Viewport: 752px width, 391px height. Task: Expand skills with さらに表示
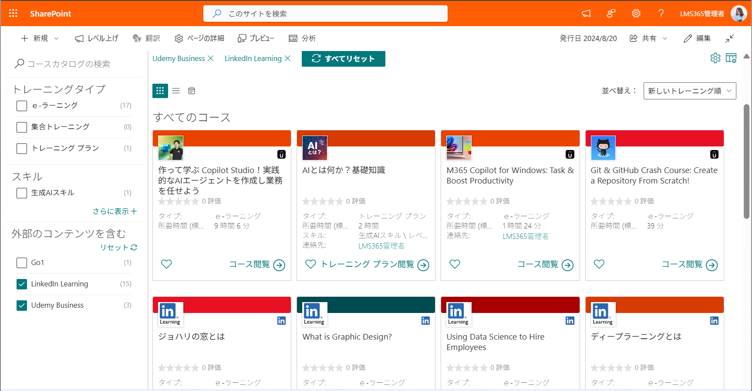tap(115, 211)
